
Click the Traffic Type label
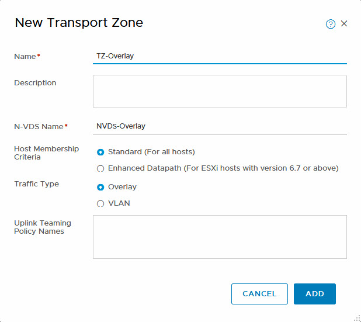pyautogui.click(x=36, y=184)
